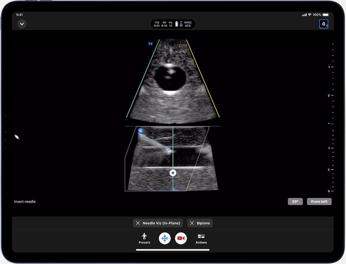The height and width of the screenshot is (264, 346).
Task: Disable Needle Viz (In-Plane) with its X
Action: pyautogui.click(x=138, y=223)
